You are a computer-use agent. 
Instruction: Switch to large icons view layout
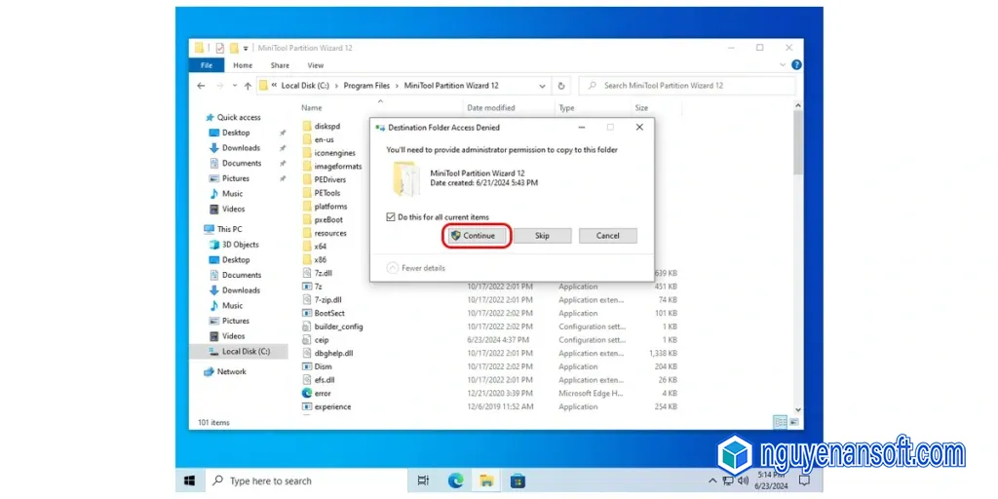[793, 422]
